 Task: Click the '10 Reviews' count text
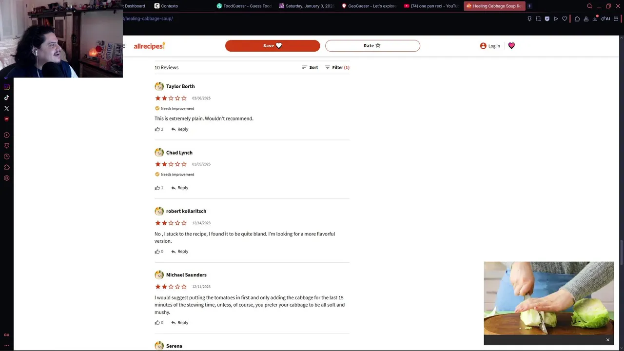(x=167, y=67)
